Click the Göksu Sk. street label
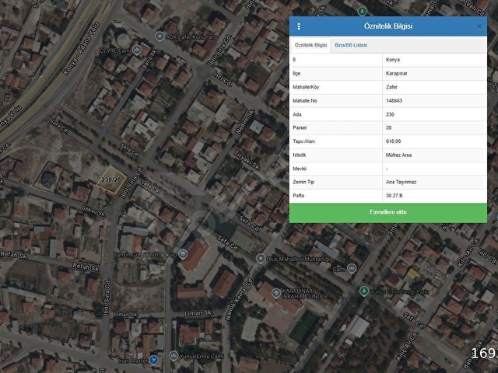The height and width of the screenshot is (373, 498). [93, 211]
